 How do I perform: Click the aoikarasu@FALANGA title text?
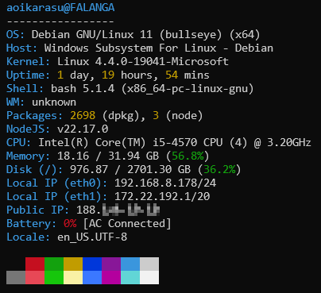60,8
